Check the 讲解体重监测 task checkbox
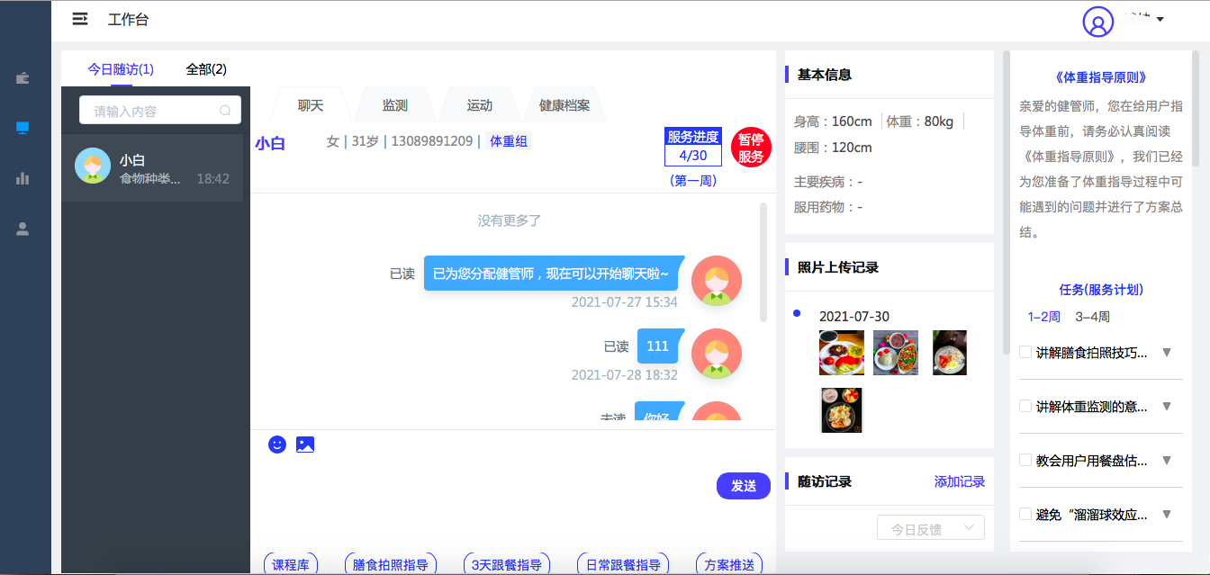This screenshot has width=1210, height=575. [x=1025, y=406]
